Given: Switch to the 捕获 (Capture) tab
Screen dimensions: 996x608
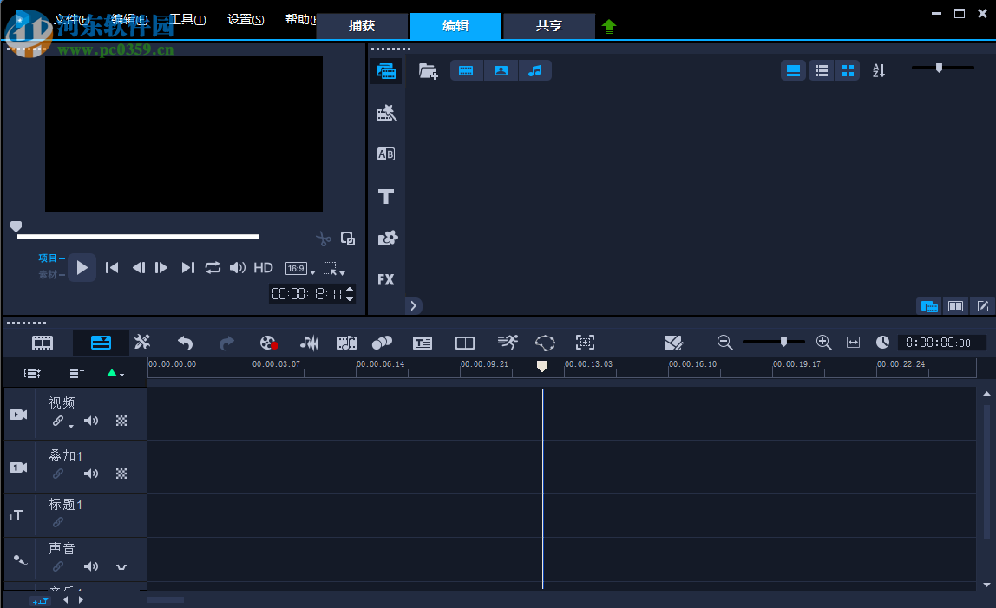Looking at the screenshot, I should click(x=362, y=26).
